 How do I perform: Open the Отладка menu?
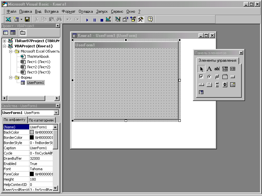(86, 11)
